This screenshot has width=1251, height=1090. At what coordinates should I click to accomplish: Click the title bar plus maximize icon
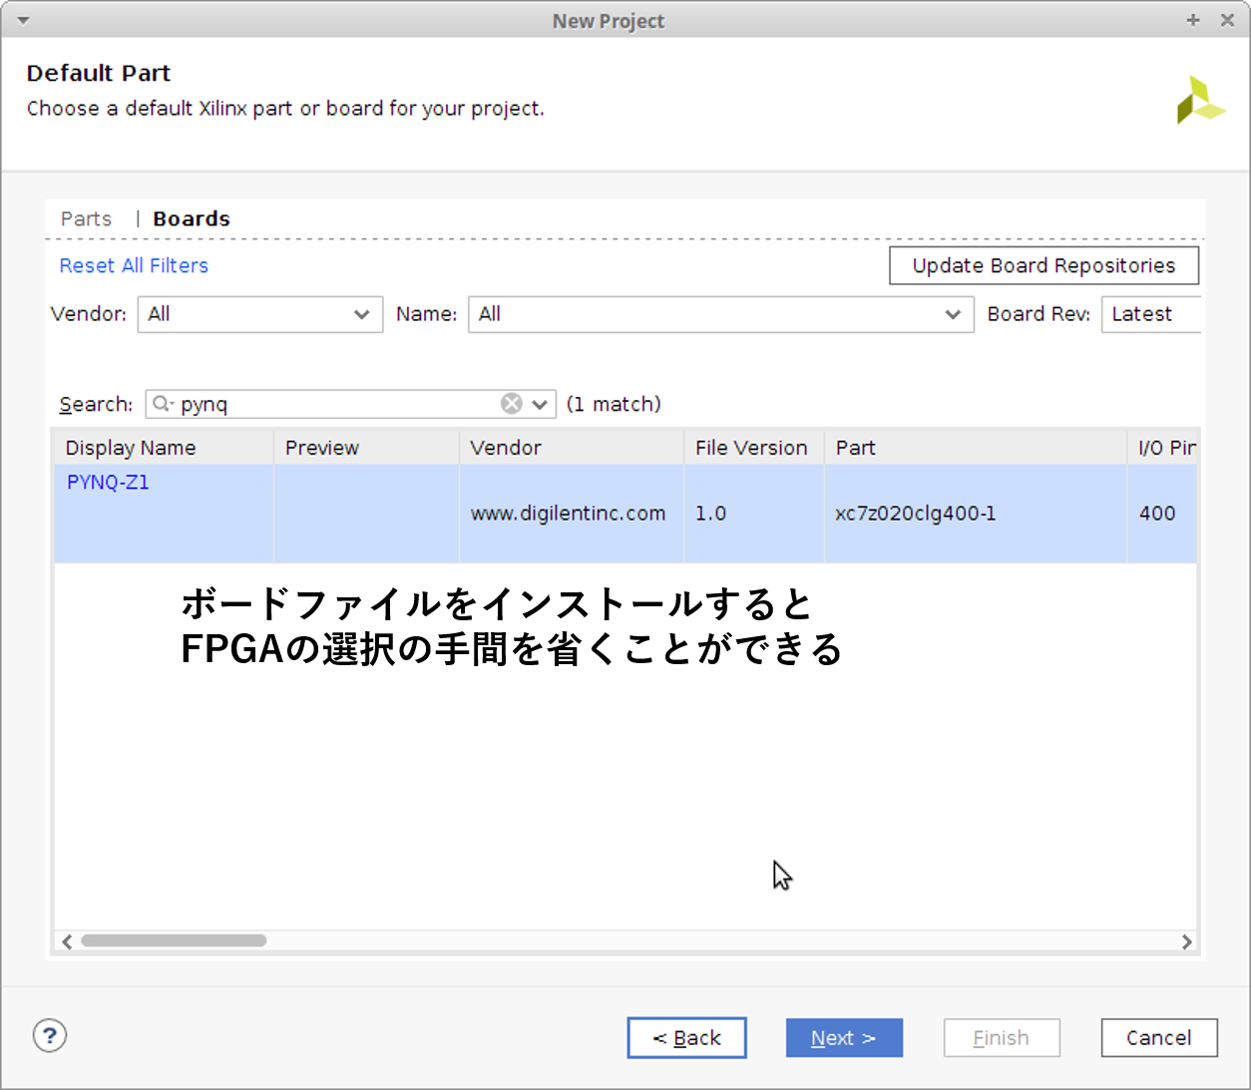1192,21
